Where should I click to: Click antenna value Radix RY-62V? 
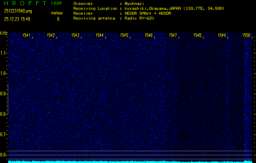pos(139,18)
